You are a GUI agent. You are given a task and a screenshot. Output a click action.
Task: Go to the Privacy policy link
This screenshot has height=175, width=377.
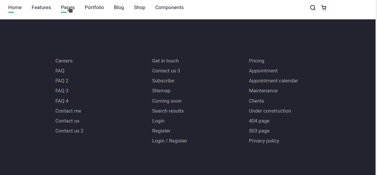pyautogui.click(x=264, y=141)
